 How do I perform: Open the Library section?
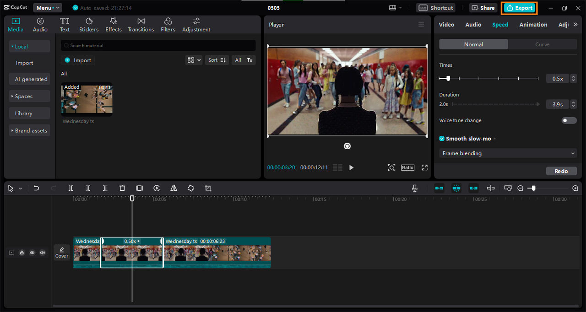click(29, 113)
